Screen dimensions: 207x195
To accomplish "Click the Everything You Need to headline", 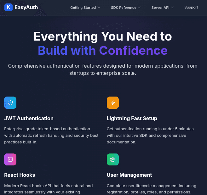I will [103, 36].
